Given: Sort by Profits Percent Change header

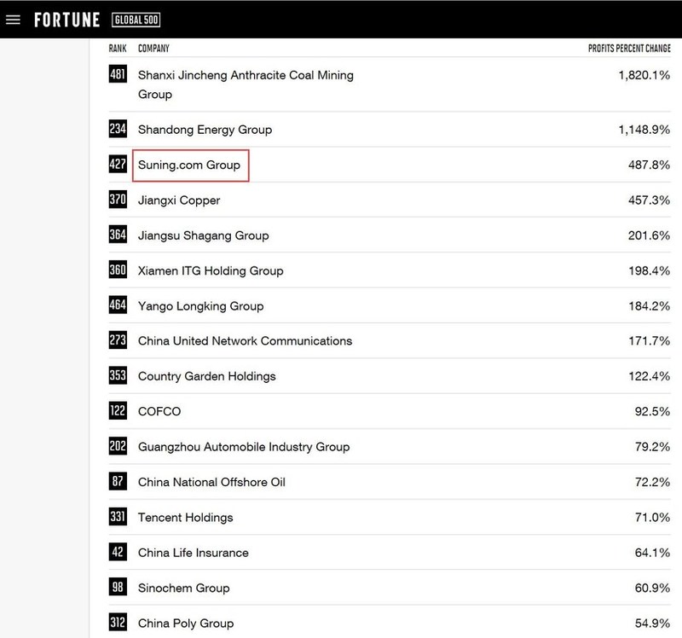Looking at the screenshot, I should click(629, 48).
